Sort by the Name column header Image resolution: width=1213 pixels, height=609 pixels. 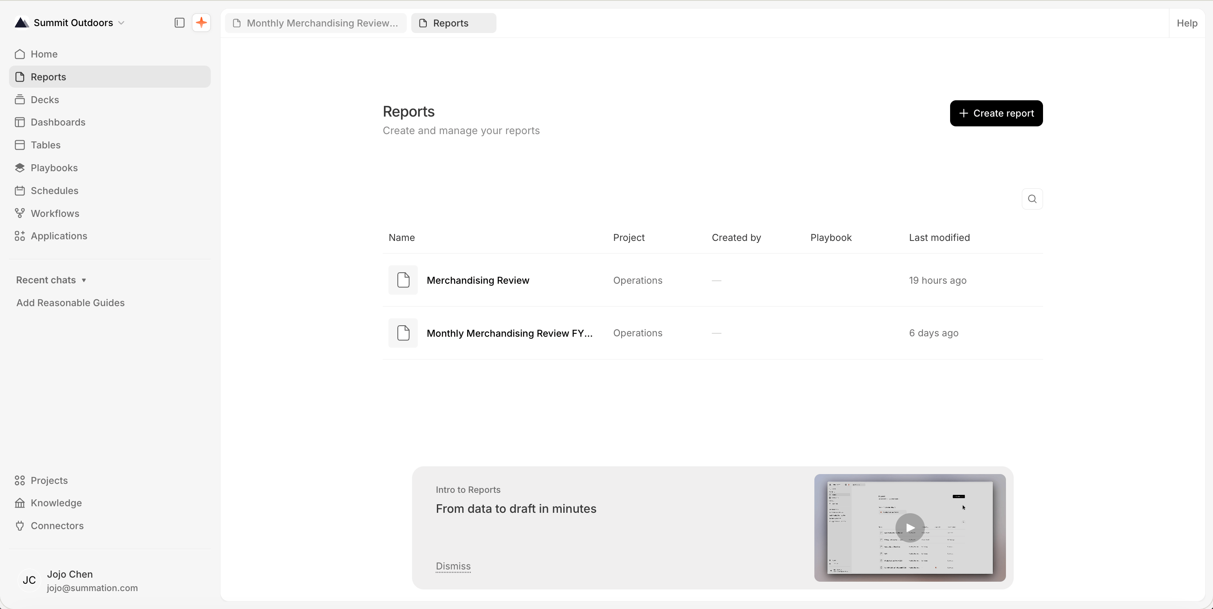click(x=401, y=238)
